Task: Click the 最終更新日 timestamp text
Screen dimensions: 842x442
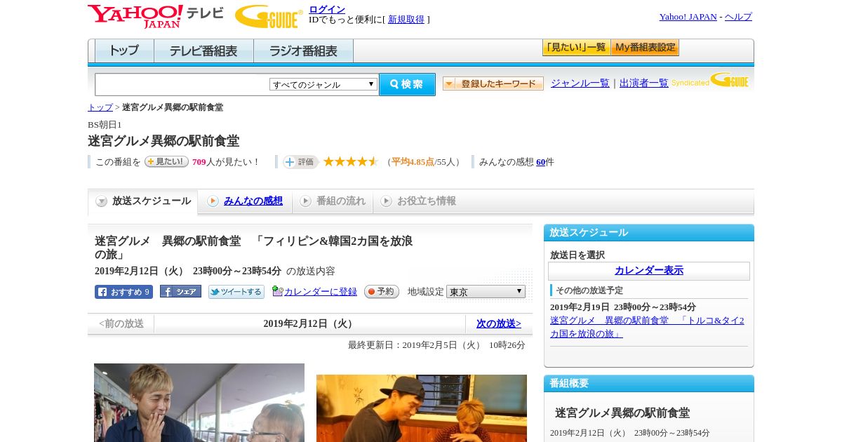Action: [x=436, y=345]
